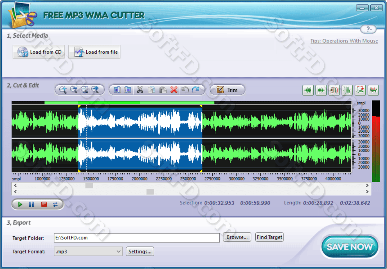
Task: Click upper scrollbar right arrow
Action: point(367,185)
